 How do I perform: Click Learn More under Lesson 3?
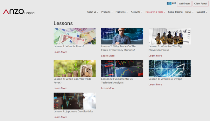(155, 56)
